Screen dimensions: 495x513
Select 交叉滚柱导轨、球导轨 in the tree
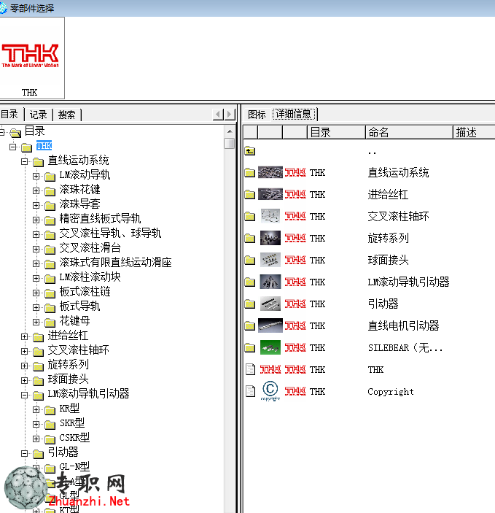coord(110,233)
